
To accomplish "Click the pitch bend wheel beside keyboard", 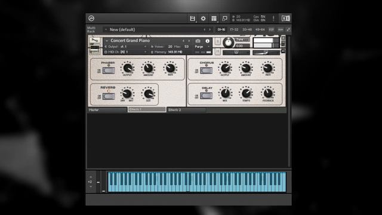I will (x=98, y=182).
